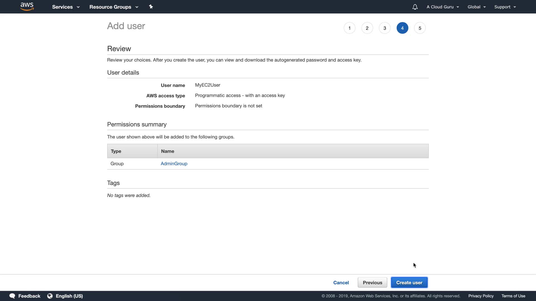Open the A Cloud Guru account menu
The width and height of the screenshot is (536, 301).
pos(442,7)
